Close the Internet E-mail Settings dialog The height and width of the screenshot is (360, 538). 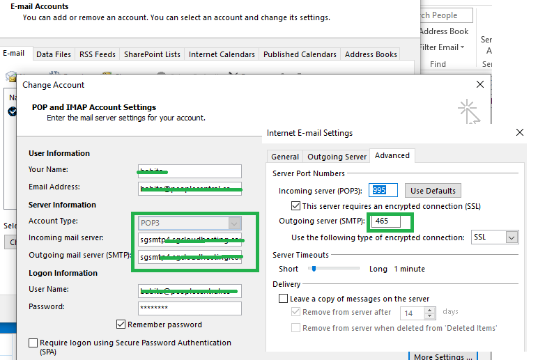pyautogui.click(x=519, y=132)
